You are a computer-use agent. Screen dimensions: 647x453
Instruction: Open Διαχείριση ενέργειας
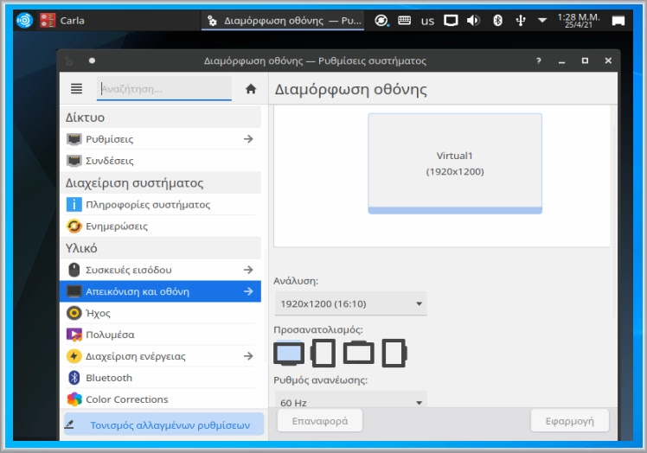[x=160, y=356]
